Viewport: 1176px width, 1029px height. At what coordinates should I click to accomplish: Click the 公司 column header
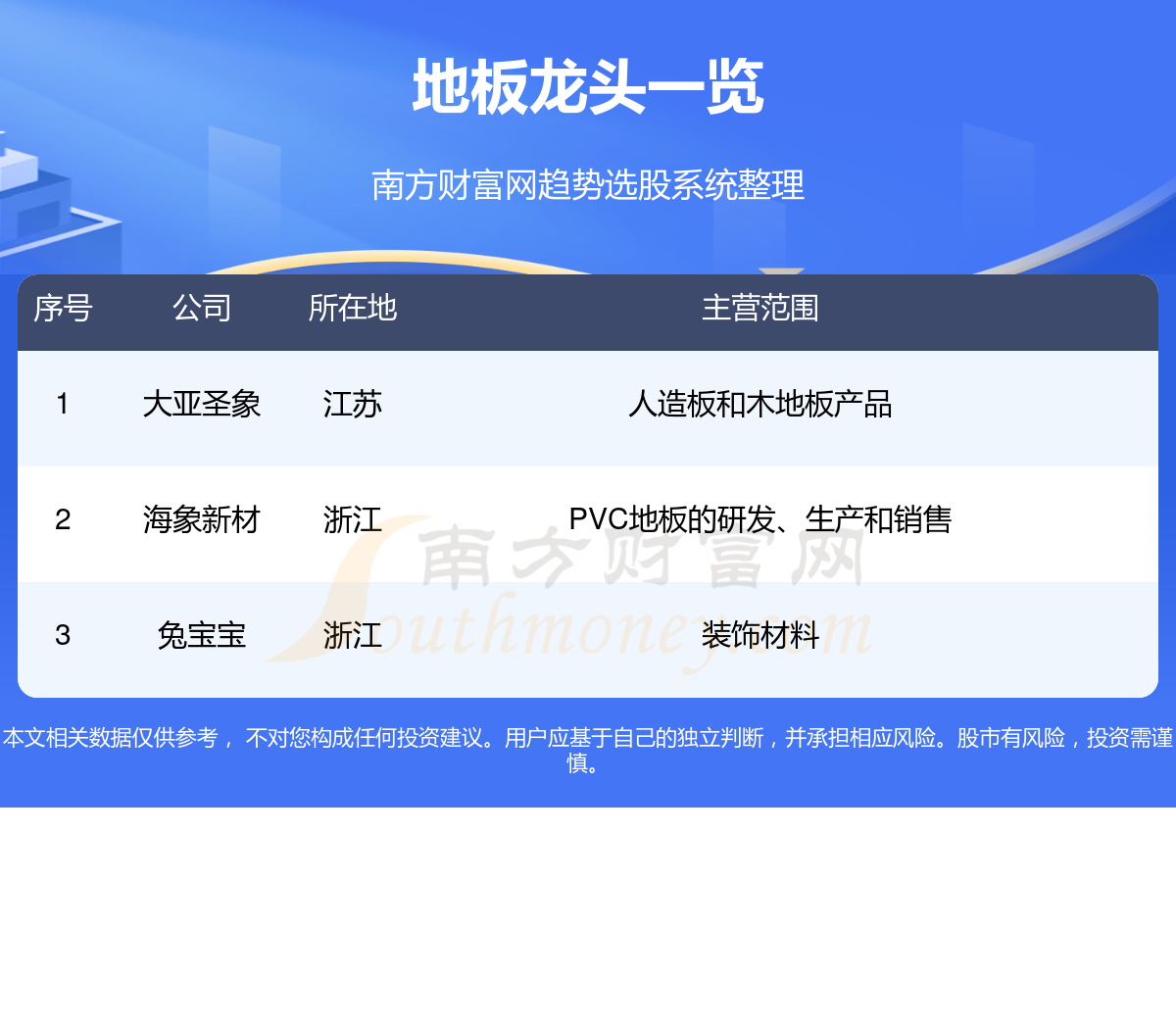(202, 308)
